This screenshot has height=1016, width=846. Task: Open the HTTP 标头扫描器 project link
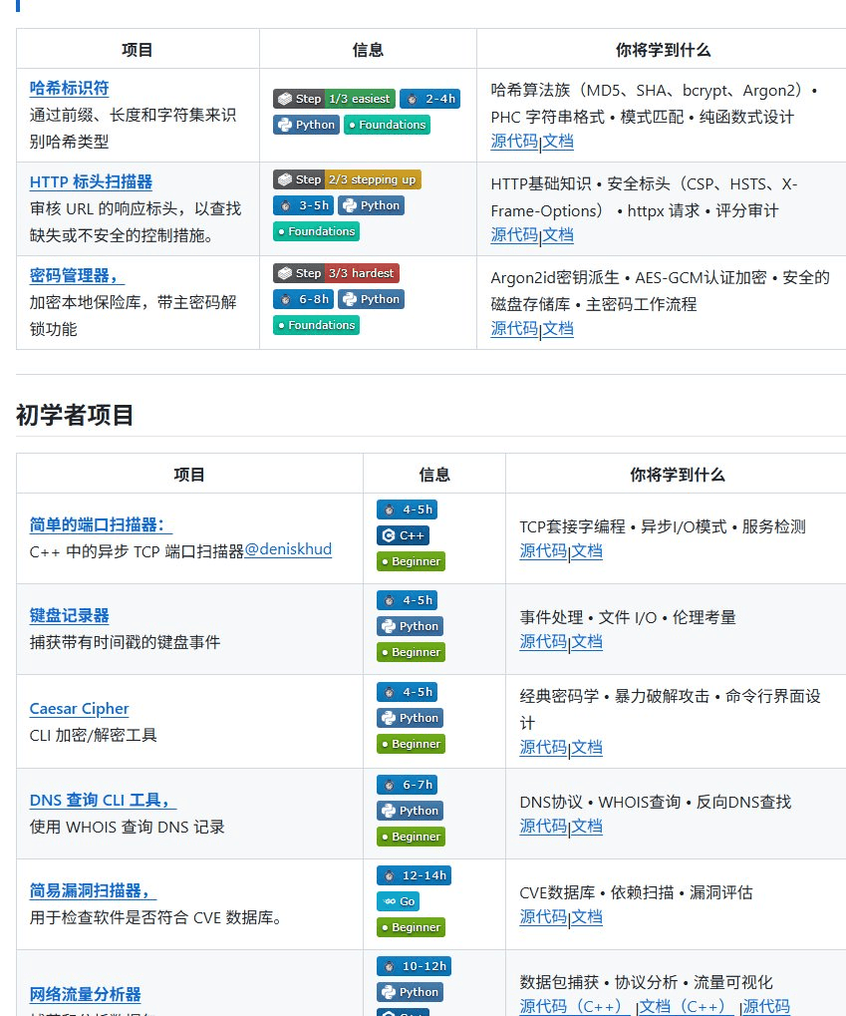[x=91, y=182]
